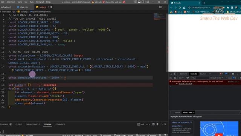Click Preloader in breadcrumb path
This screenshot has width=241, height=136.
[6, 12]
